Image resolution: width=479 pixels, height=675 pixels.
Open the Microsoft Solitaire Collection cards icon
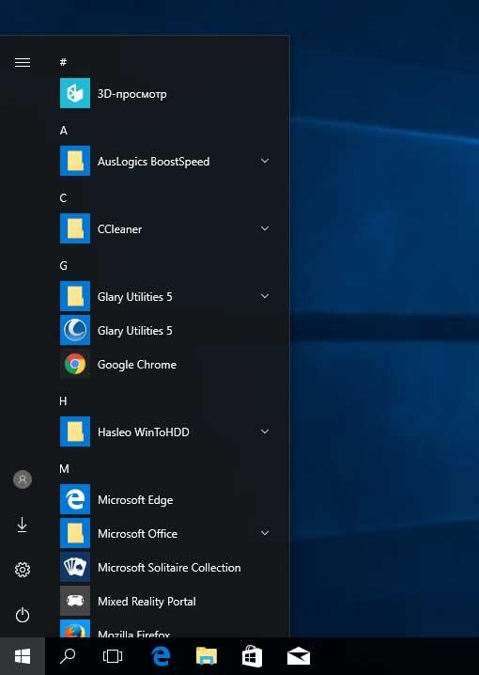coord(75,567)
